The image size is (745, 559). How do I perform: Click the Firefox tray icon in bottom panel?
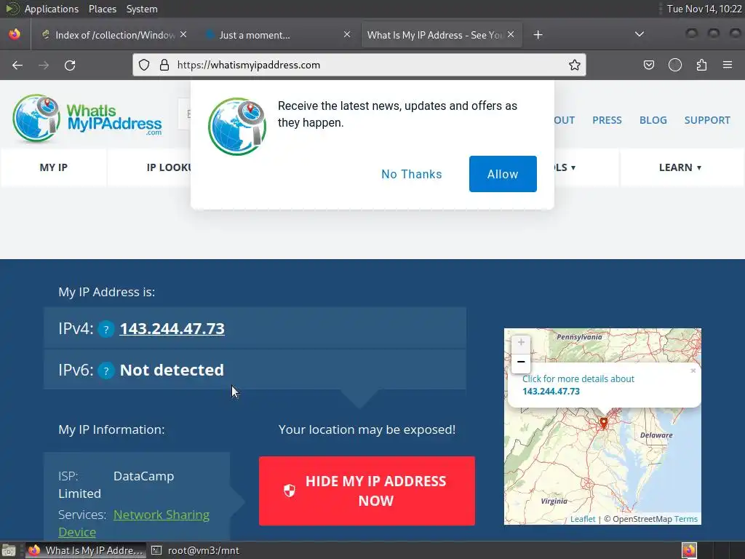tap(689, 550)
